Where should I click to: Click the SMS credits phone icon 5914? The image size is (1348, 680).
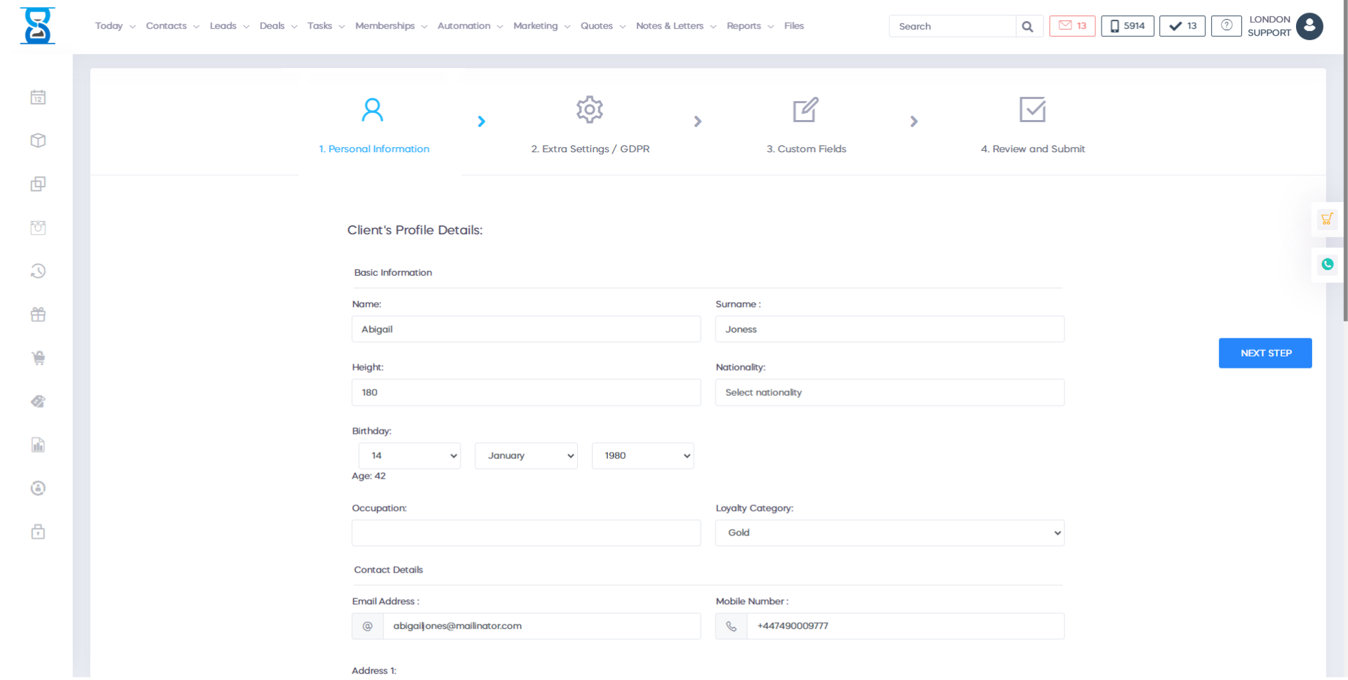(1127, 26)
